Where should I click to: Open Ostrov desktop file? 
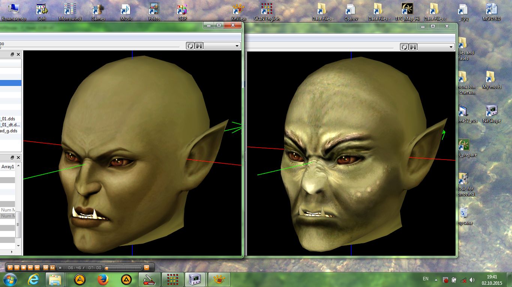[351, 11]
